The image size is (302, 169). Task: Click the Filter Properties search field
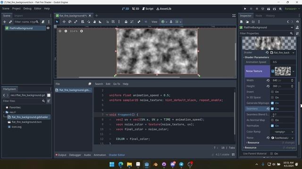point(266,33)
